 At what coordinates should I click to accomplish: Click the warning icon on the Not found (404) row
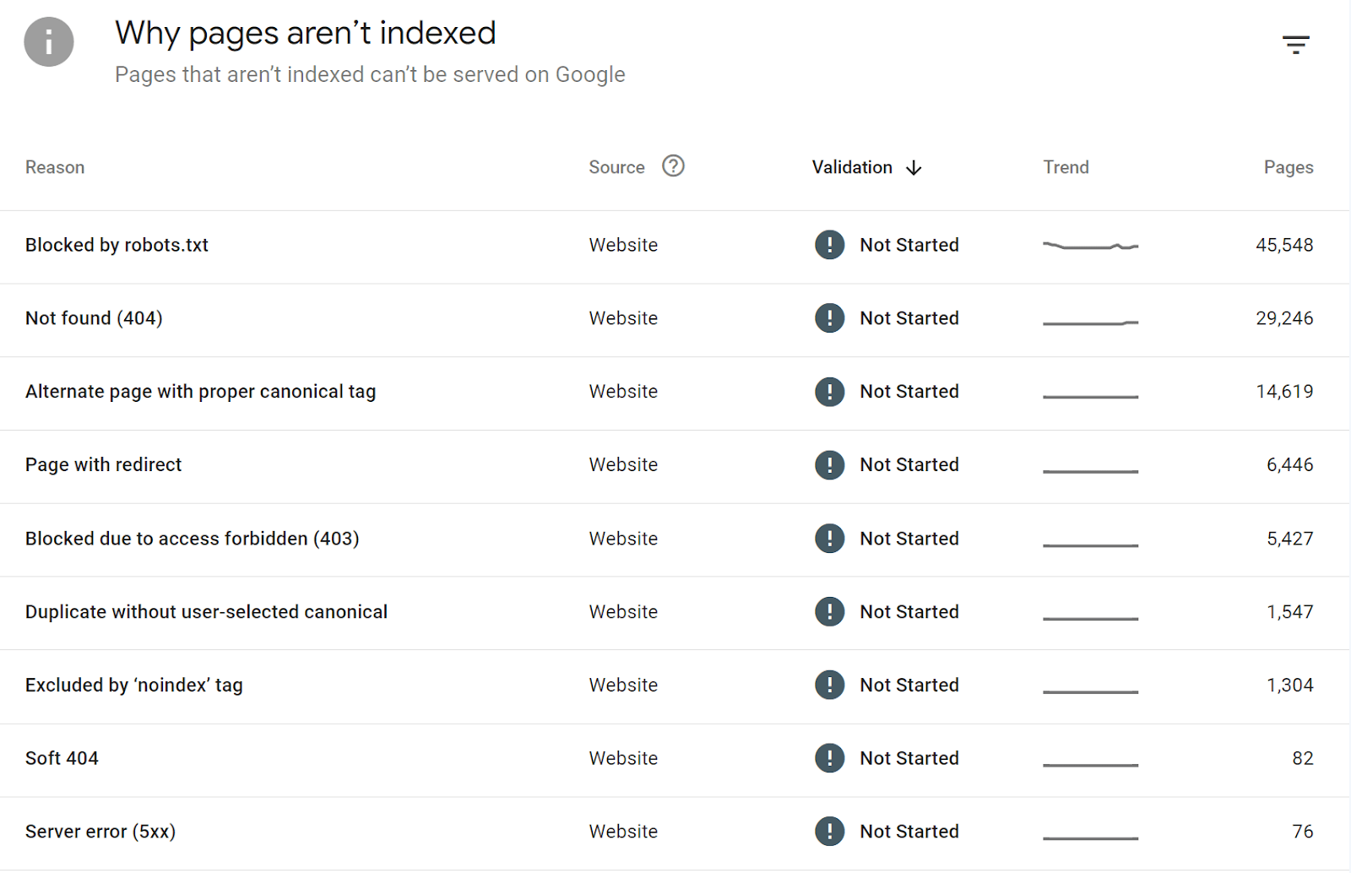[830, 318]
